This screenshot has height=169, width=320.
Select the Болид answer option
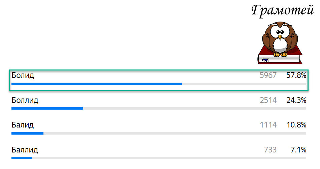coord(159,80)
